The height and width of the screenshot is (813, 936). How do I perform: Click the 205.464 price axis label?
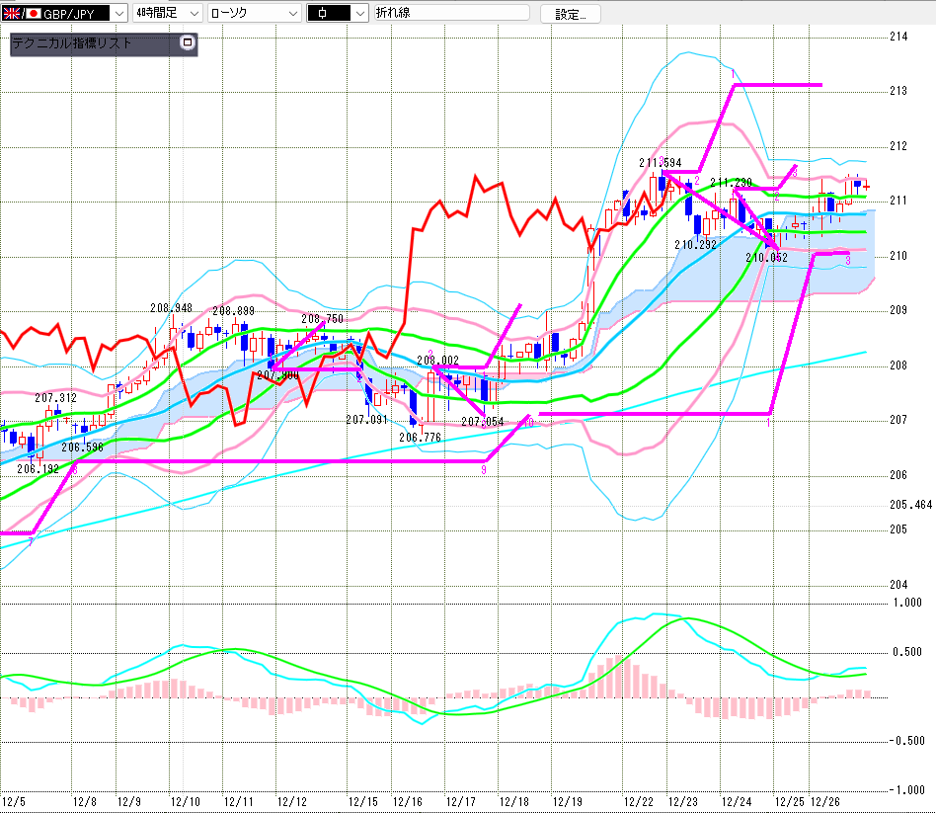(x=910, y=504)
